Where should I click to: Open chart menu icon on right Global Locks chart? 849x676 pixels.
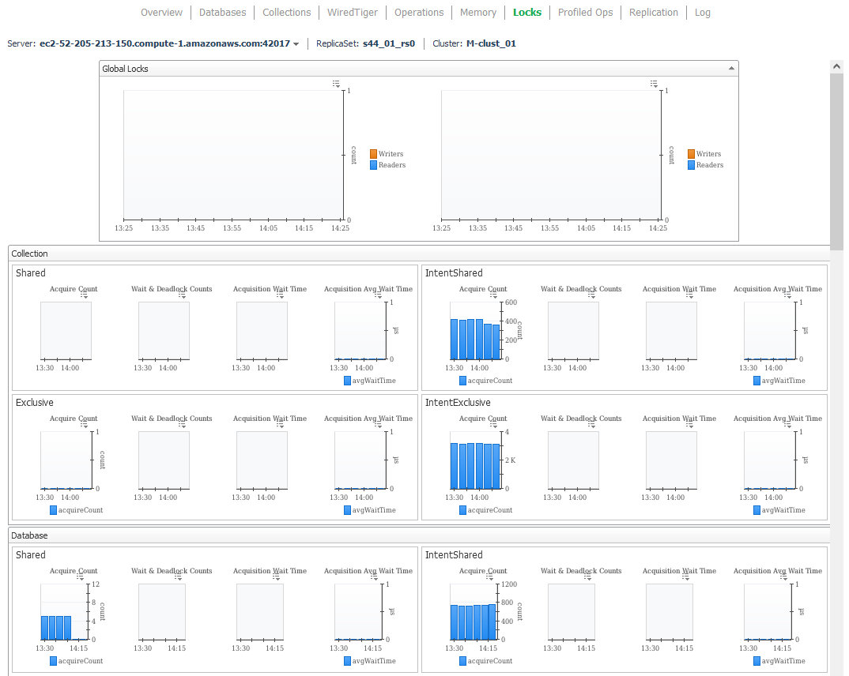[x=654, y=84]
